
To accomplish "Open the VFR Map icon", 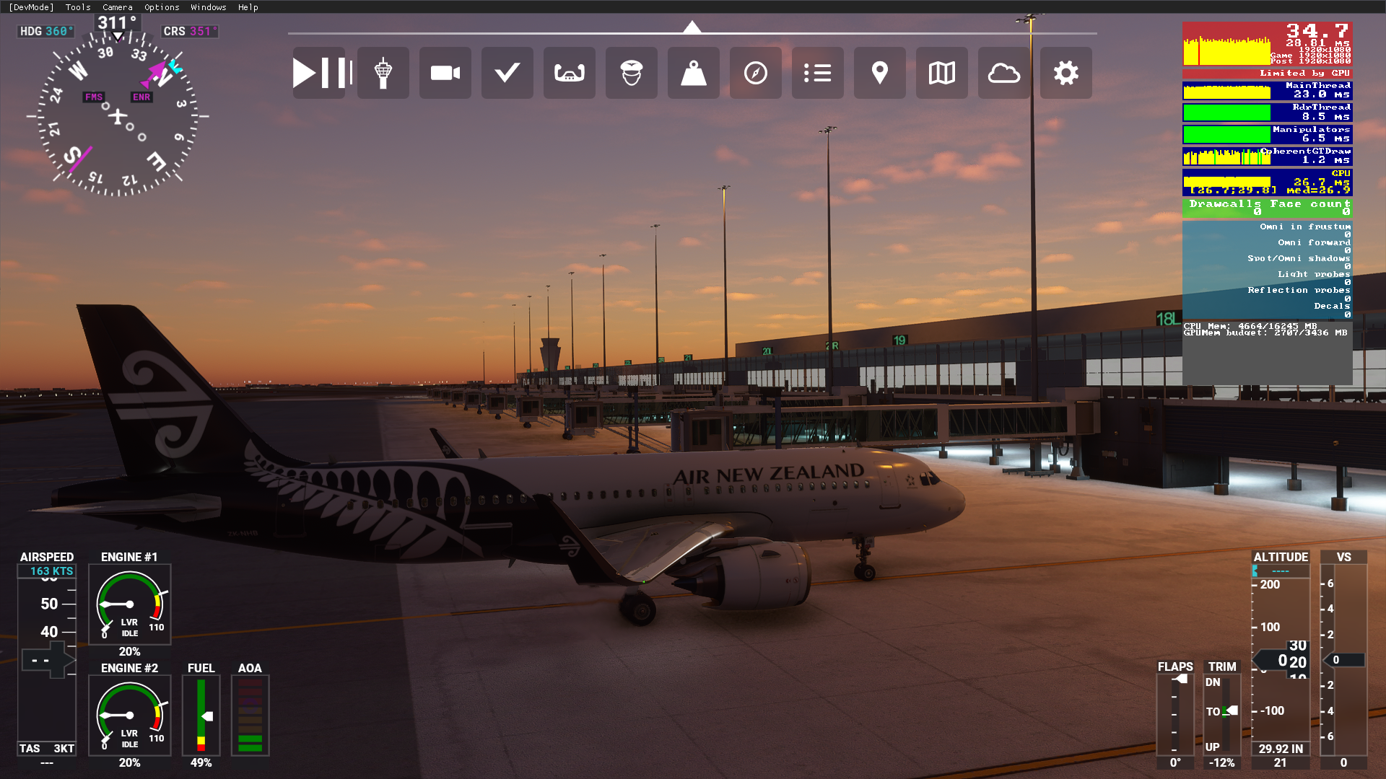I will pyautogui.click(x=942, y=73).
